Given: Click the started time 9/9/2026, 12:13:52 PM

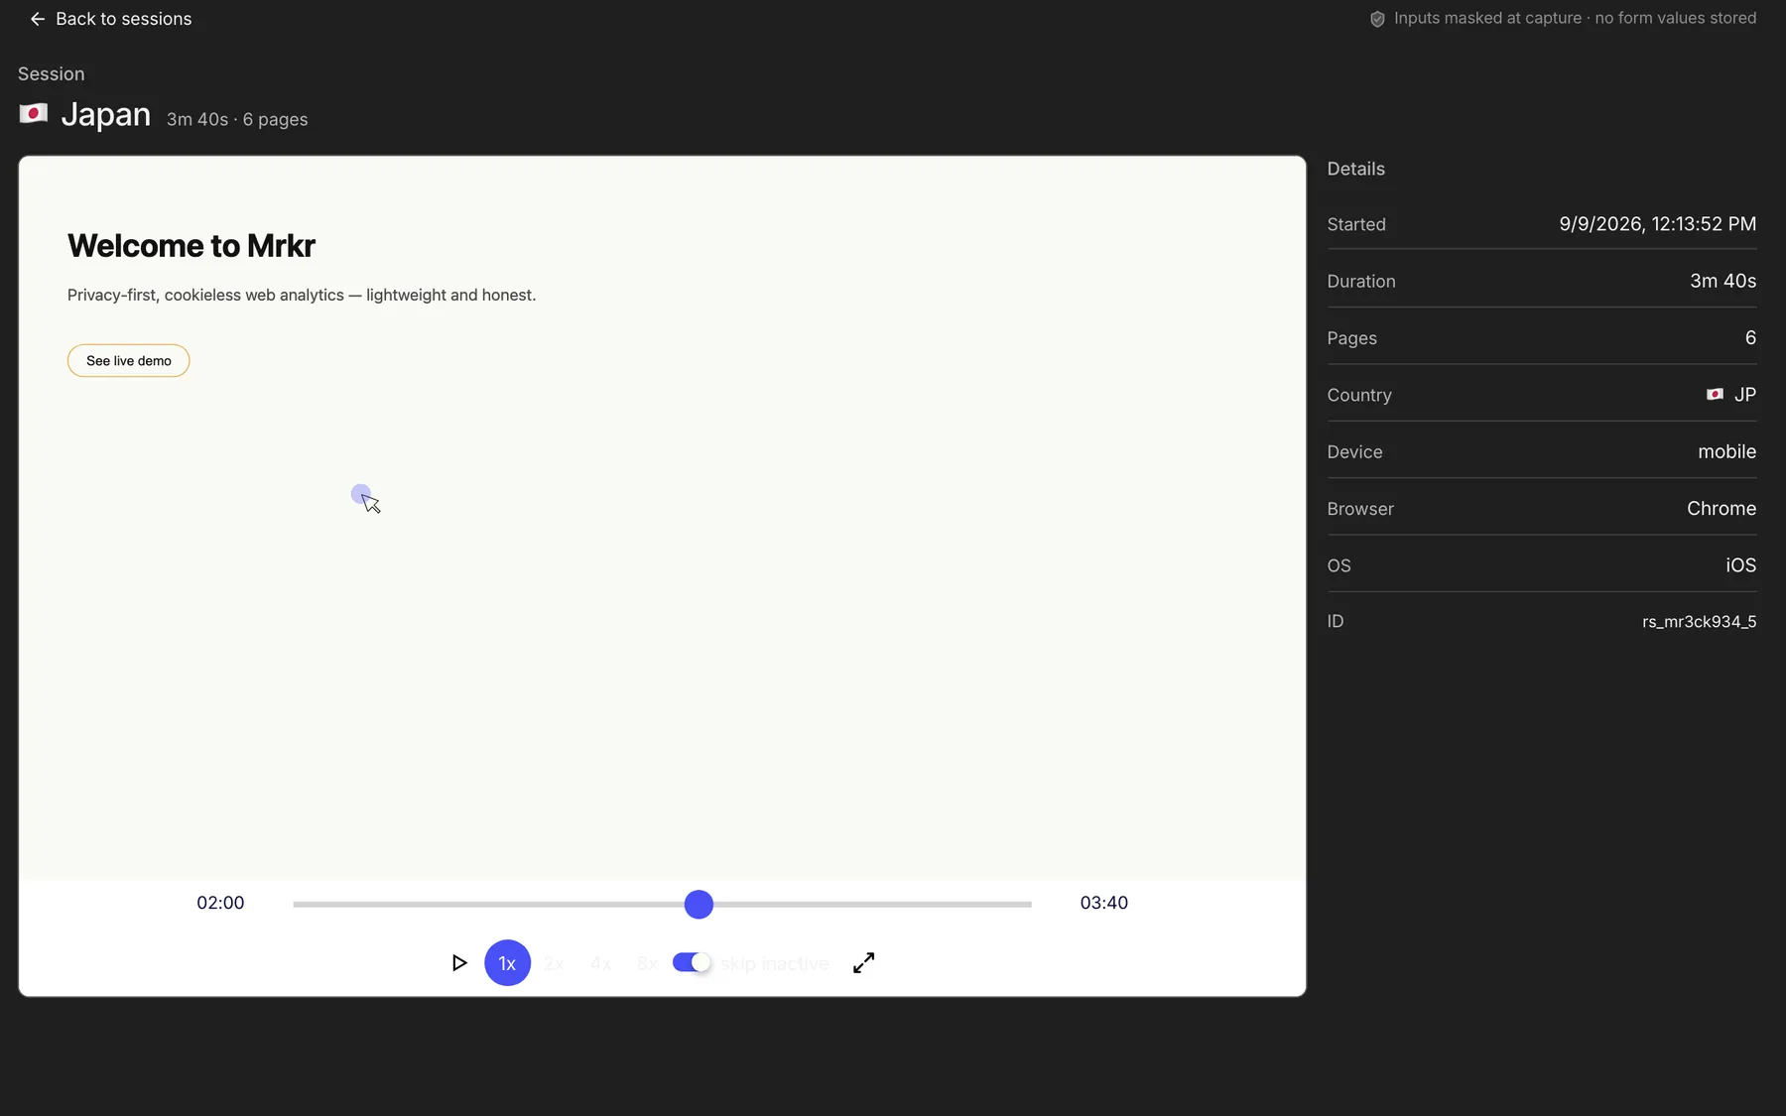Looking at the screenshot, I should coord(1657,224).
